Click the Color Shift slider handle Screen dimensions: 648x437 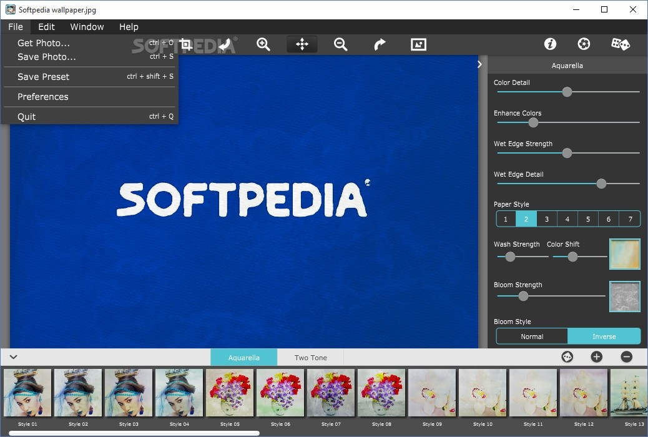click(x=572, y=257)
